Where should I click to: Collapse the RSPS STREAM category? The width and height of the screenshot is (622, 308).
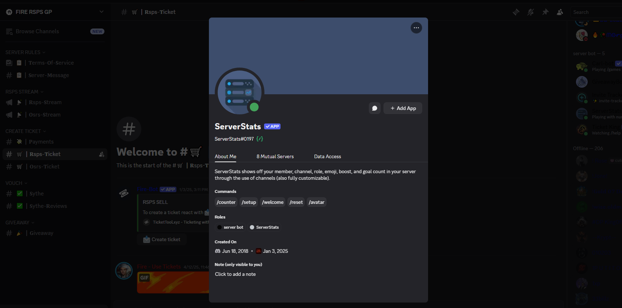tap(24, 92)
